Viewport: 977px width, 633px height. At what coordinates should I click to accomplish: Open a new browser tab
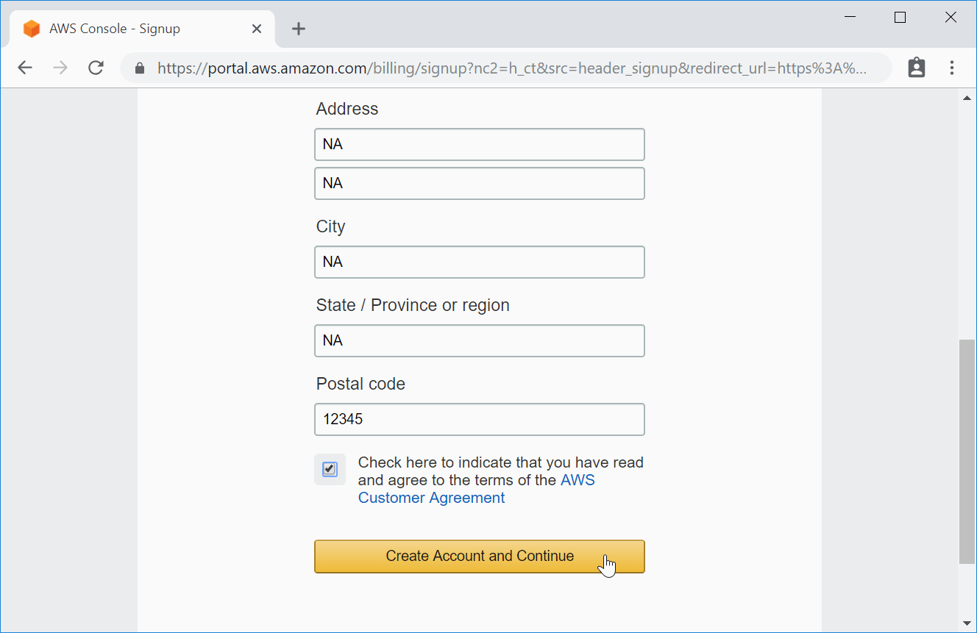[x=298, y=29]
